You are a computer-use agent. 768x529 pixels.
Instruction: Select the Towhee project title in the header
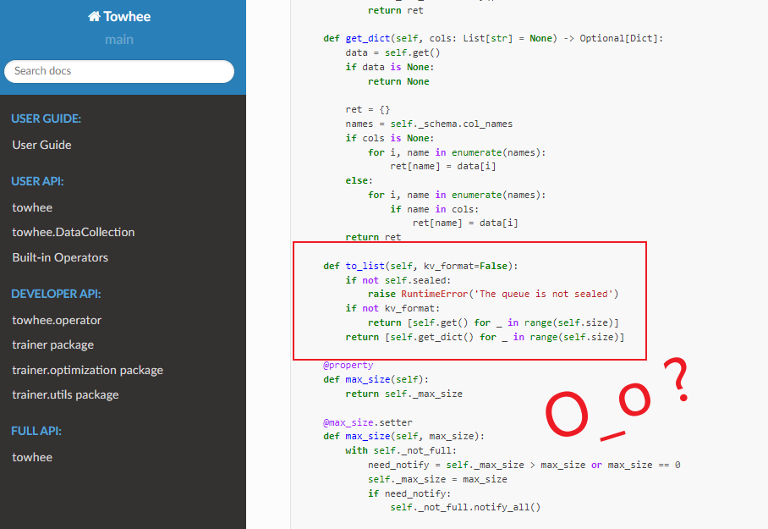(127, 16)
